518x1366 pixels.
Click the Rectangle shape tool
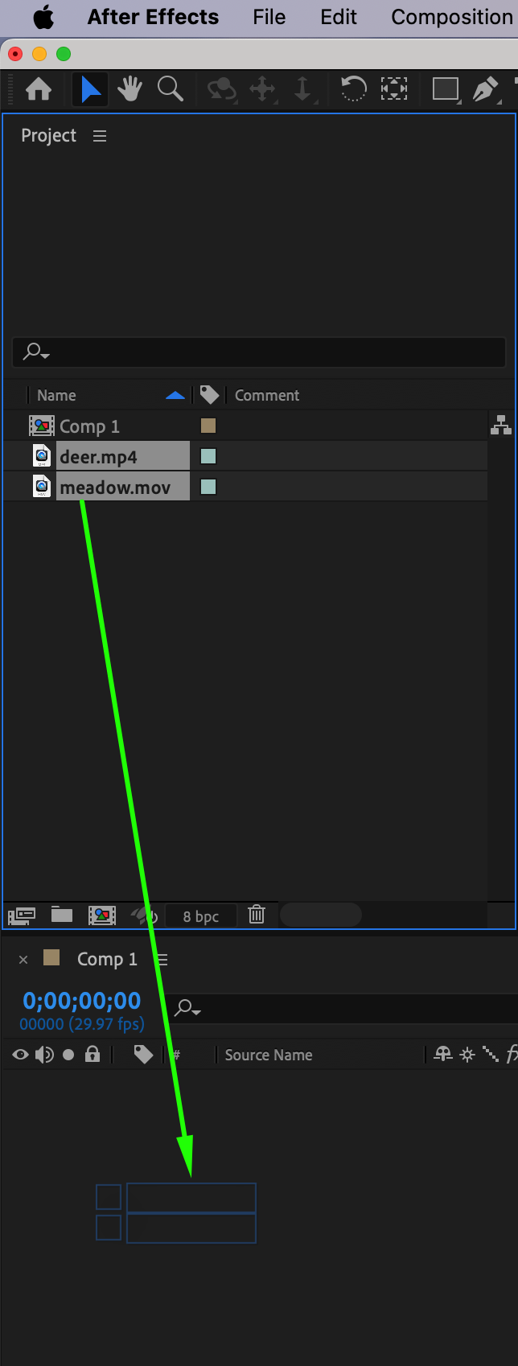[445, 88]
